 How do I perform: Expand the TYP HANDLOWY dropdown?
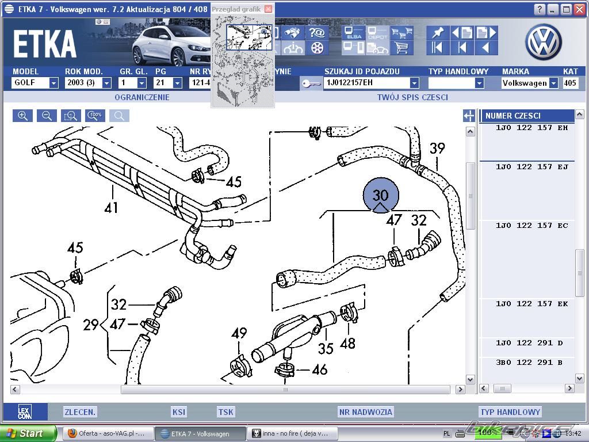(479, 83)
